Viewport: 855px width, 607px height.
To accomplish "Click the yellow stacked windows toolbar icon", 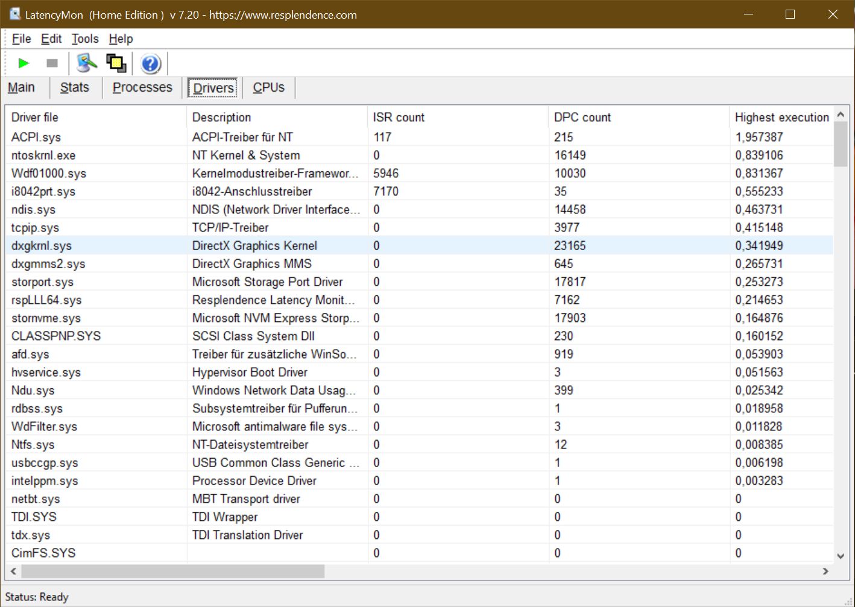I will (116, 63).
